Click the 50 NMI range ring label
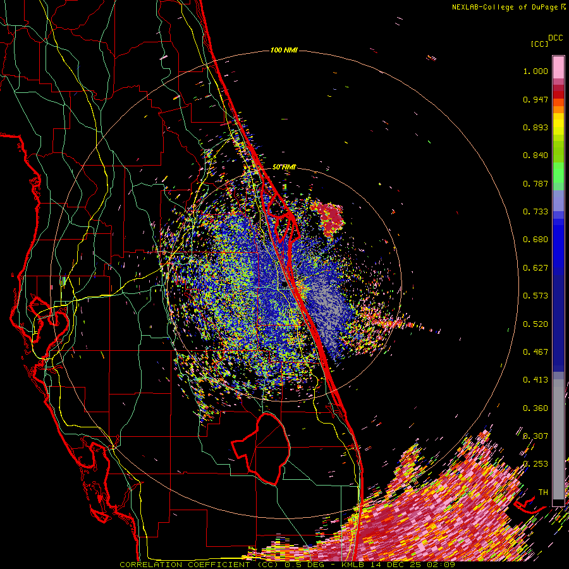Viewport: 569px width, 569px height. click(284, 168)
